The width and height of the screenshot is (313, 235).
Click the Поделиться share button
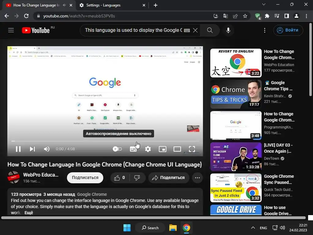(169, 177)
